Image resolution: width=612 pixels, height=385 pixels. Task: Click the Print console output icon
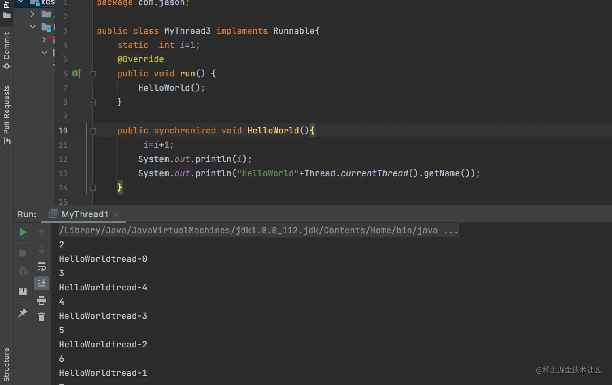point(41,300)
